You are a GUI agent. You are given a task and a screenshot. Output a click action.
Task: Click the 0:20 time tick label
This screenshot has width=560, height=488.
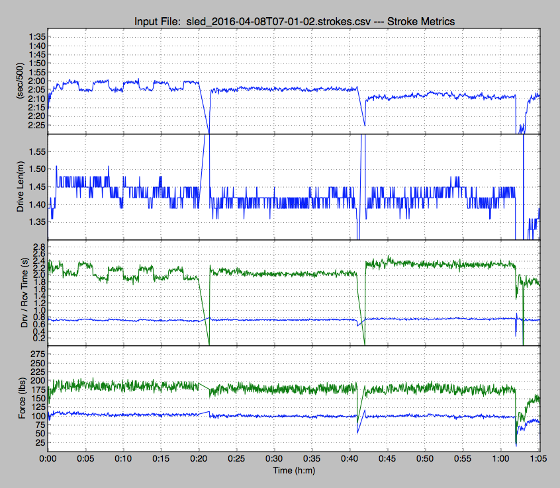pyautogui.click(x=199, y=458)
